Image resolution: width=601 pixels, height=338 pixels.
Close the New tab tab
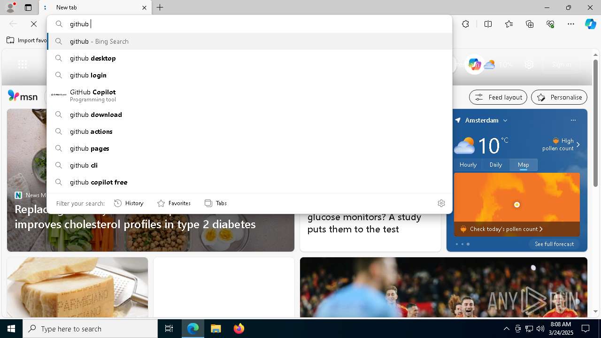[x=144, y=8]
